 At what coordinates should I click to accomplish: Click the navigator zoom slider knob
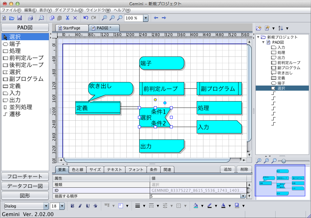(284, 161)
